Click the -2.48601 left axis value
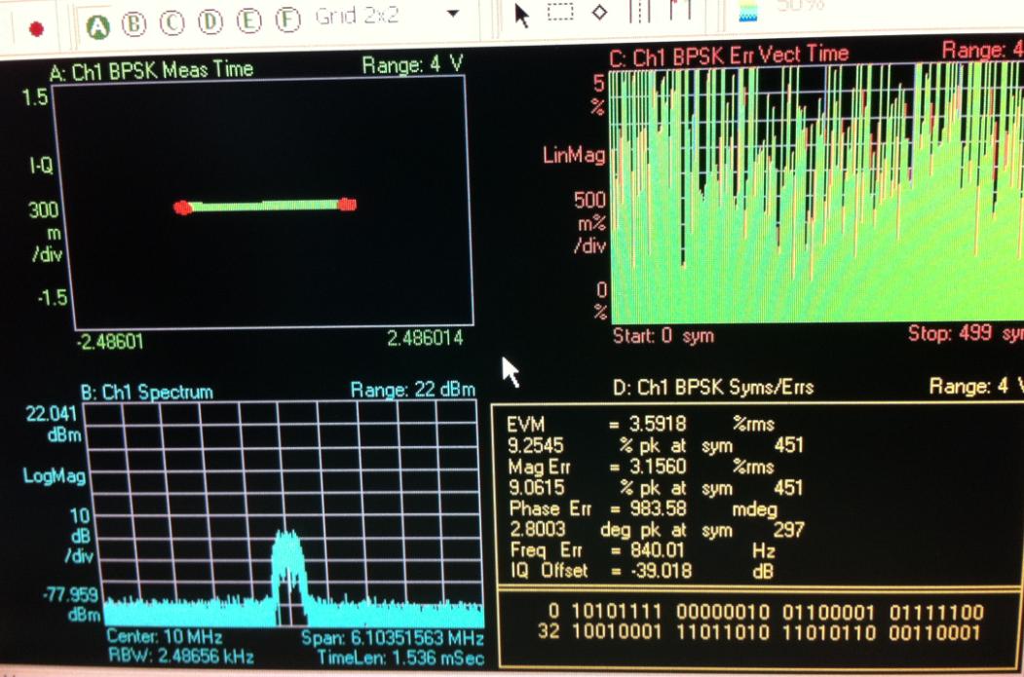 click(110, 342)
